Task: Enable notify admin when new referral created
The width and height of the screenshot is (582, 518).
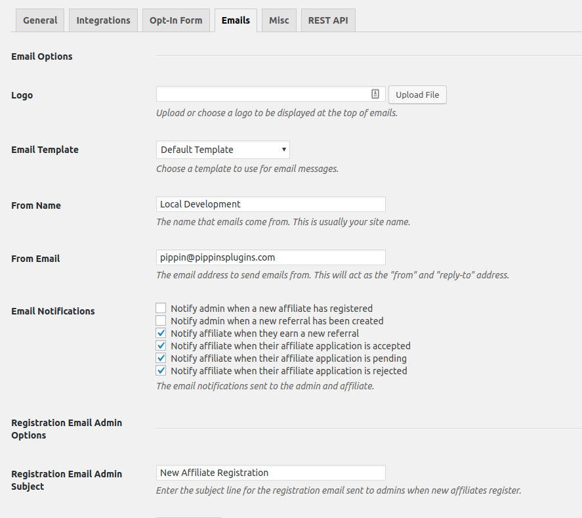Action: [161, 321]
